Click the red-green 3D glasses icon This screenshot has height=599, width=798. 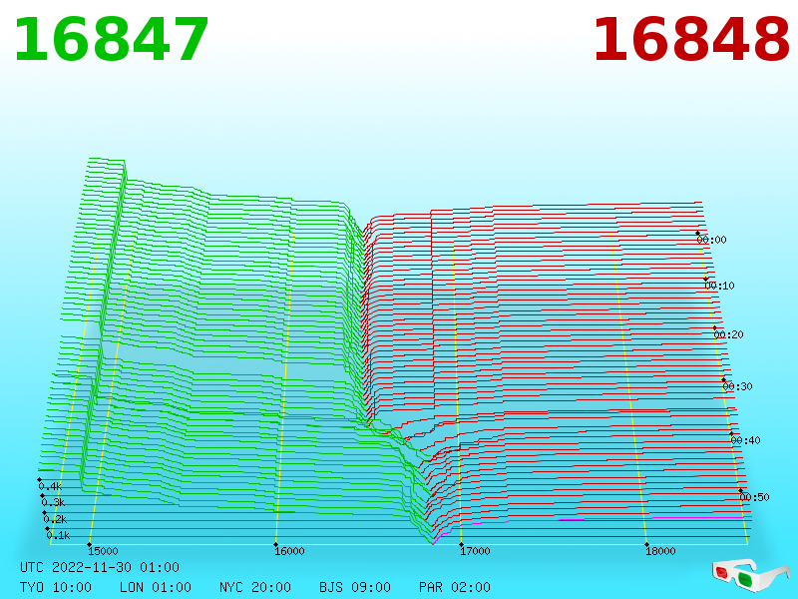(750, 575)
